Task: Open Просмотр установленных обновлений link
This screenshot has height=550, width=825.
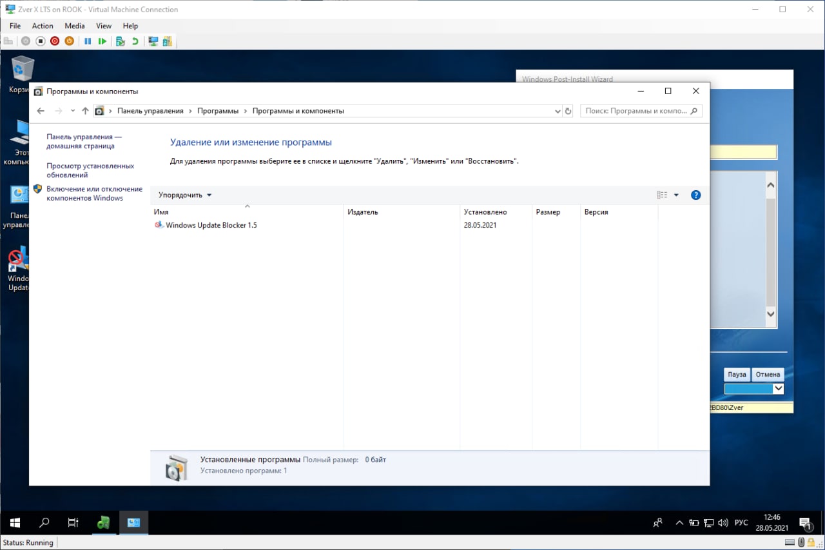Action: tap(90, 170)
